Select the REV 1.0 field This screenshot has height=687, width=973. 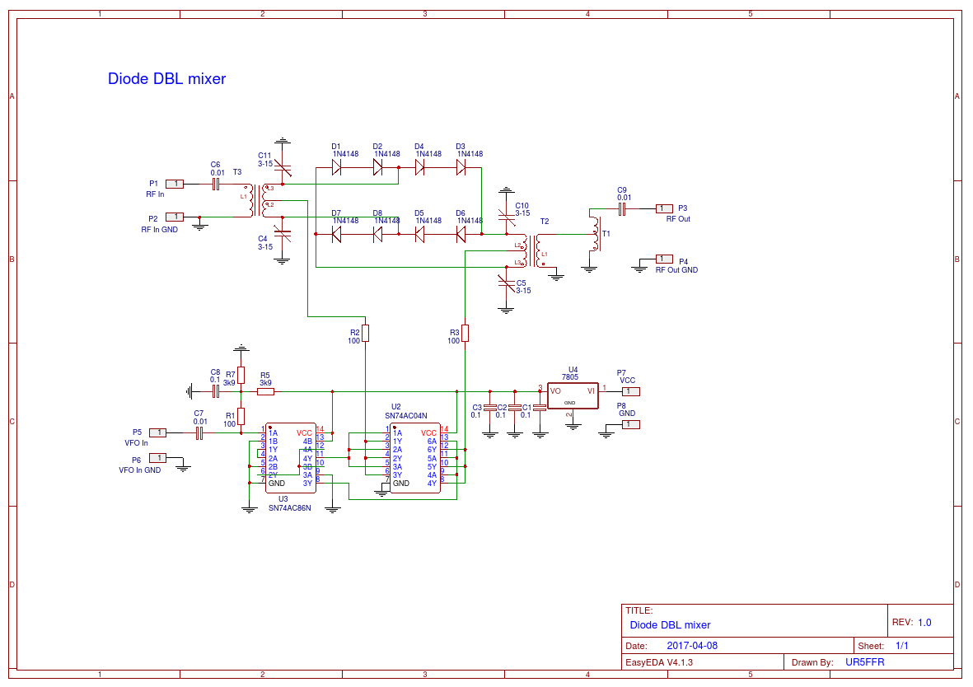click(x=924, y=623)
